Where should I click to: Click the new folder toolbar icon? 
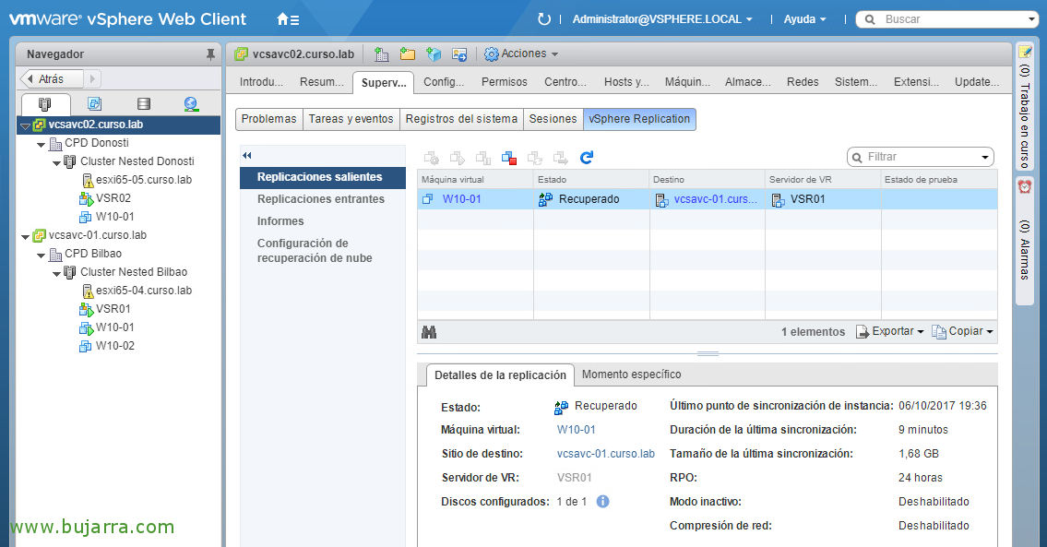(408, 54)
